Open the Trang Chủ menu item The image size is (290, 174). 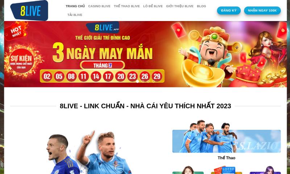pyautogui.click(x=75, y=6)
